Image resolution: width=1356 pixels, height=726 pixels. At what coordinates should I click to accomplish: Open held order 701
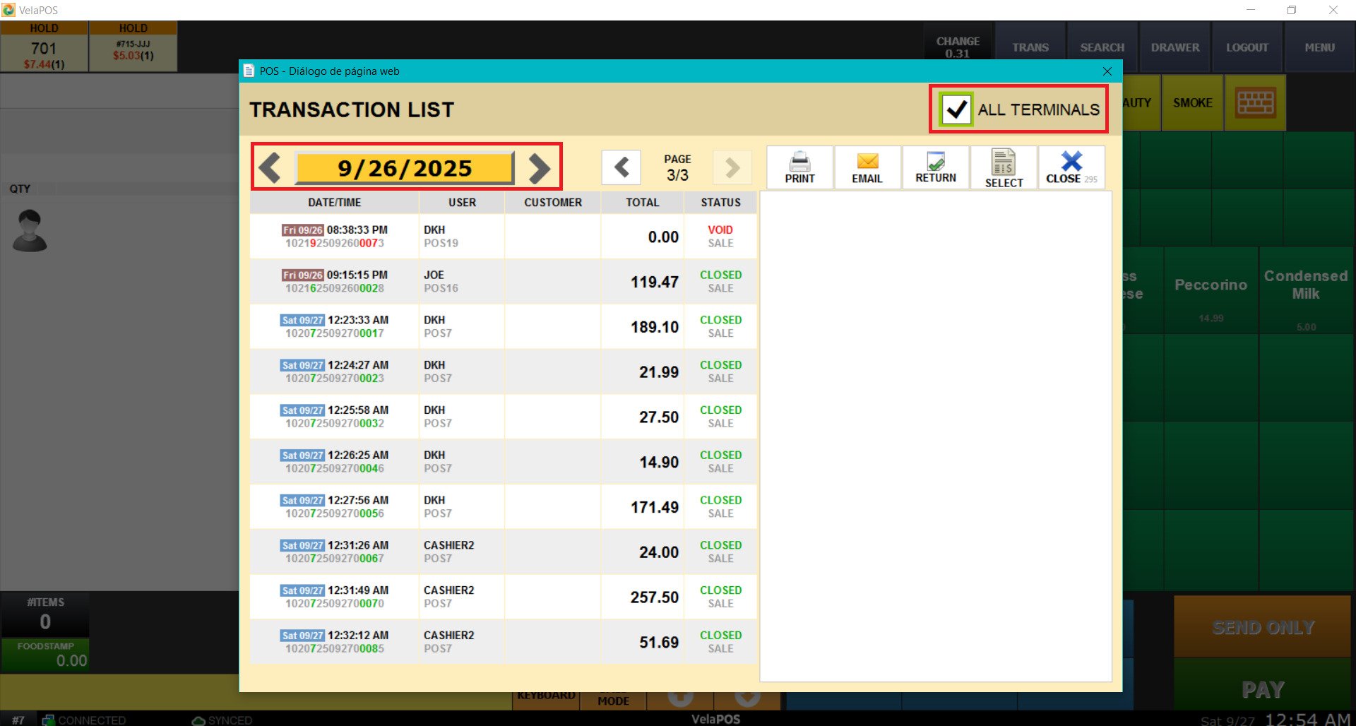click(x=44, y=47)
